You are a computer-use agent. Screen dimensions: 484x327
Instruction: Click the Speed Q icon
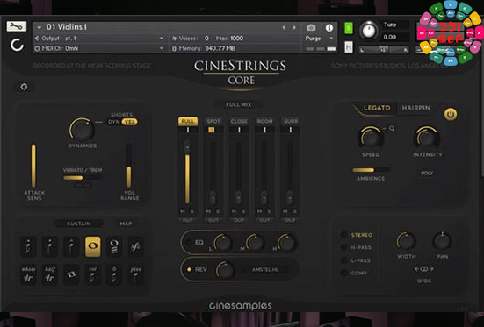(391, 128)
